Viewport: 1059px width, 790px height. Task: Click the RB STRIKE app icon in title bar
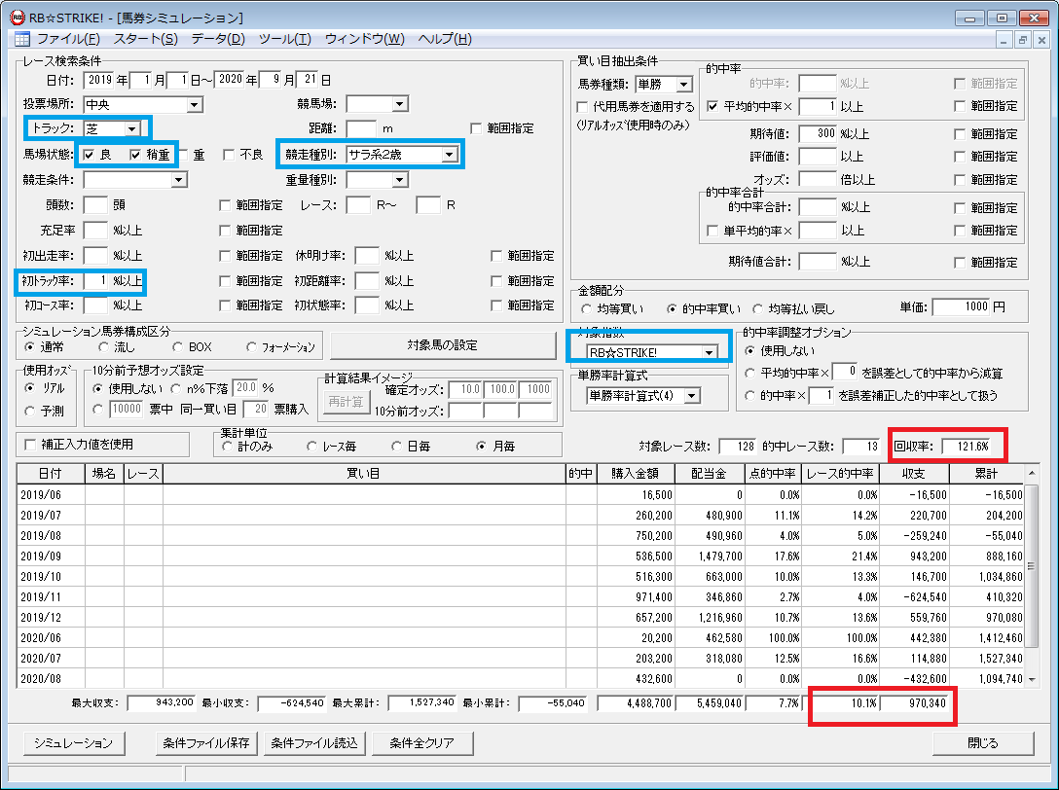[x=17, y=18]
